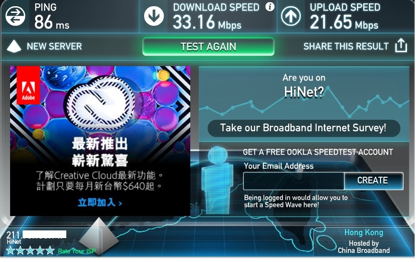Take the Broadband Internet Survey
418x262 pixels.
click(x=304, y=128)
